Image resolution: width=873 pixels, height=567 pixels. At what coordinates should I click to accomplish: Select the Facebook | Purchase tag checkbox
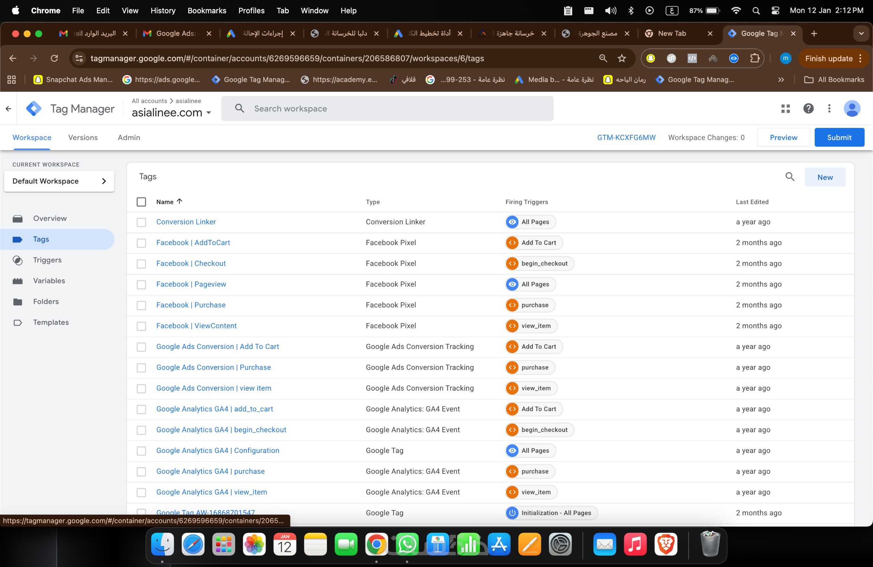tap(141, 305)
